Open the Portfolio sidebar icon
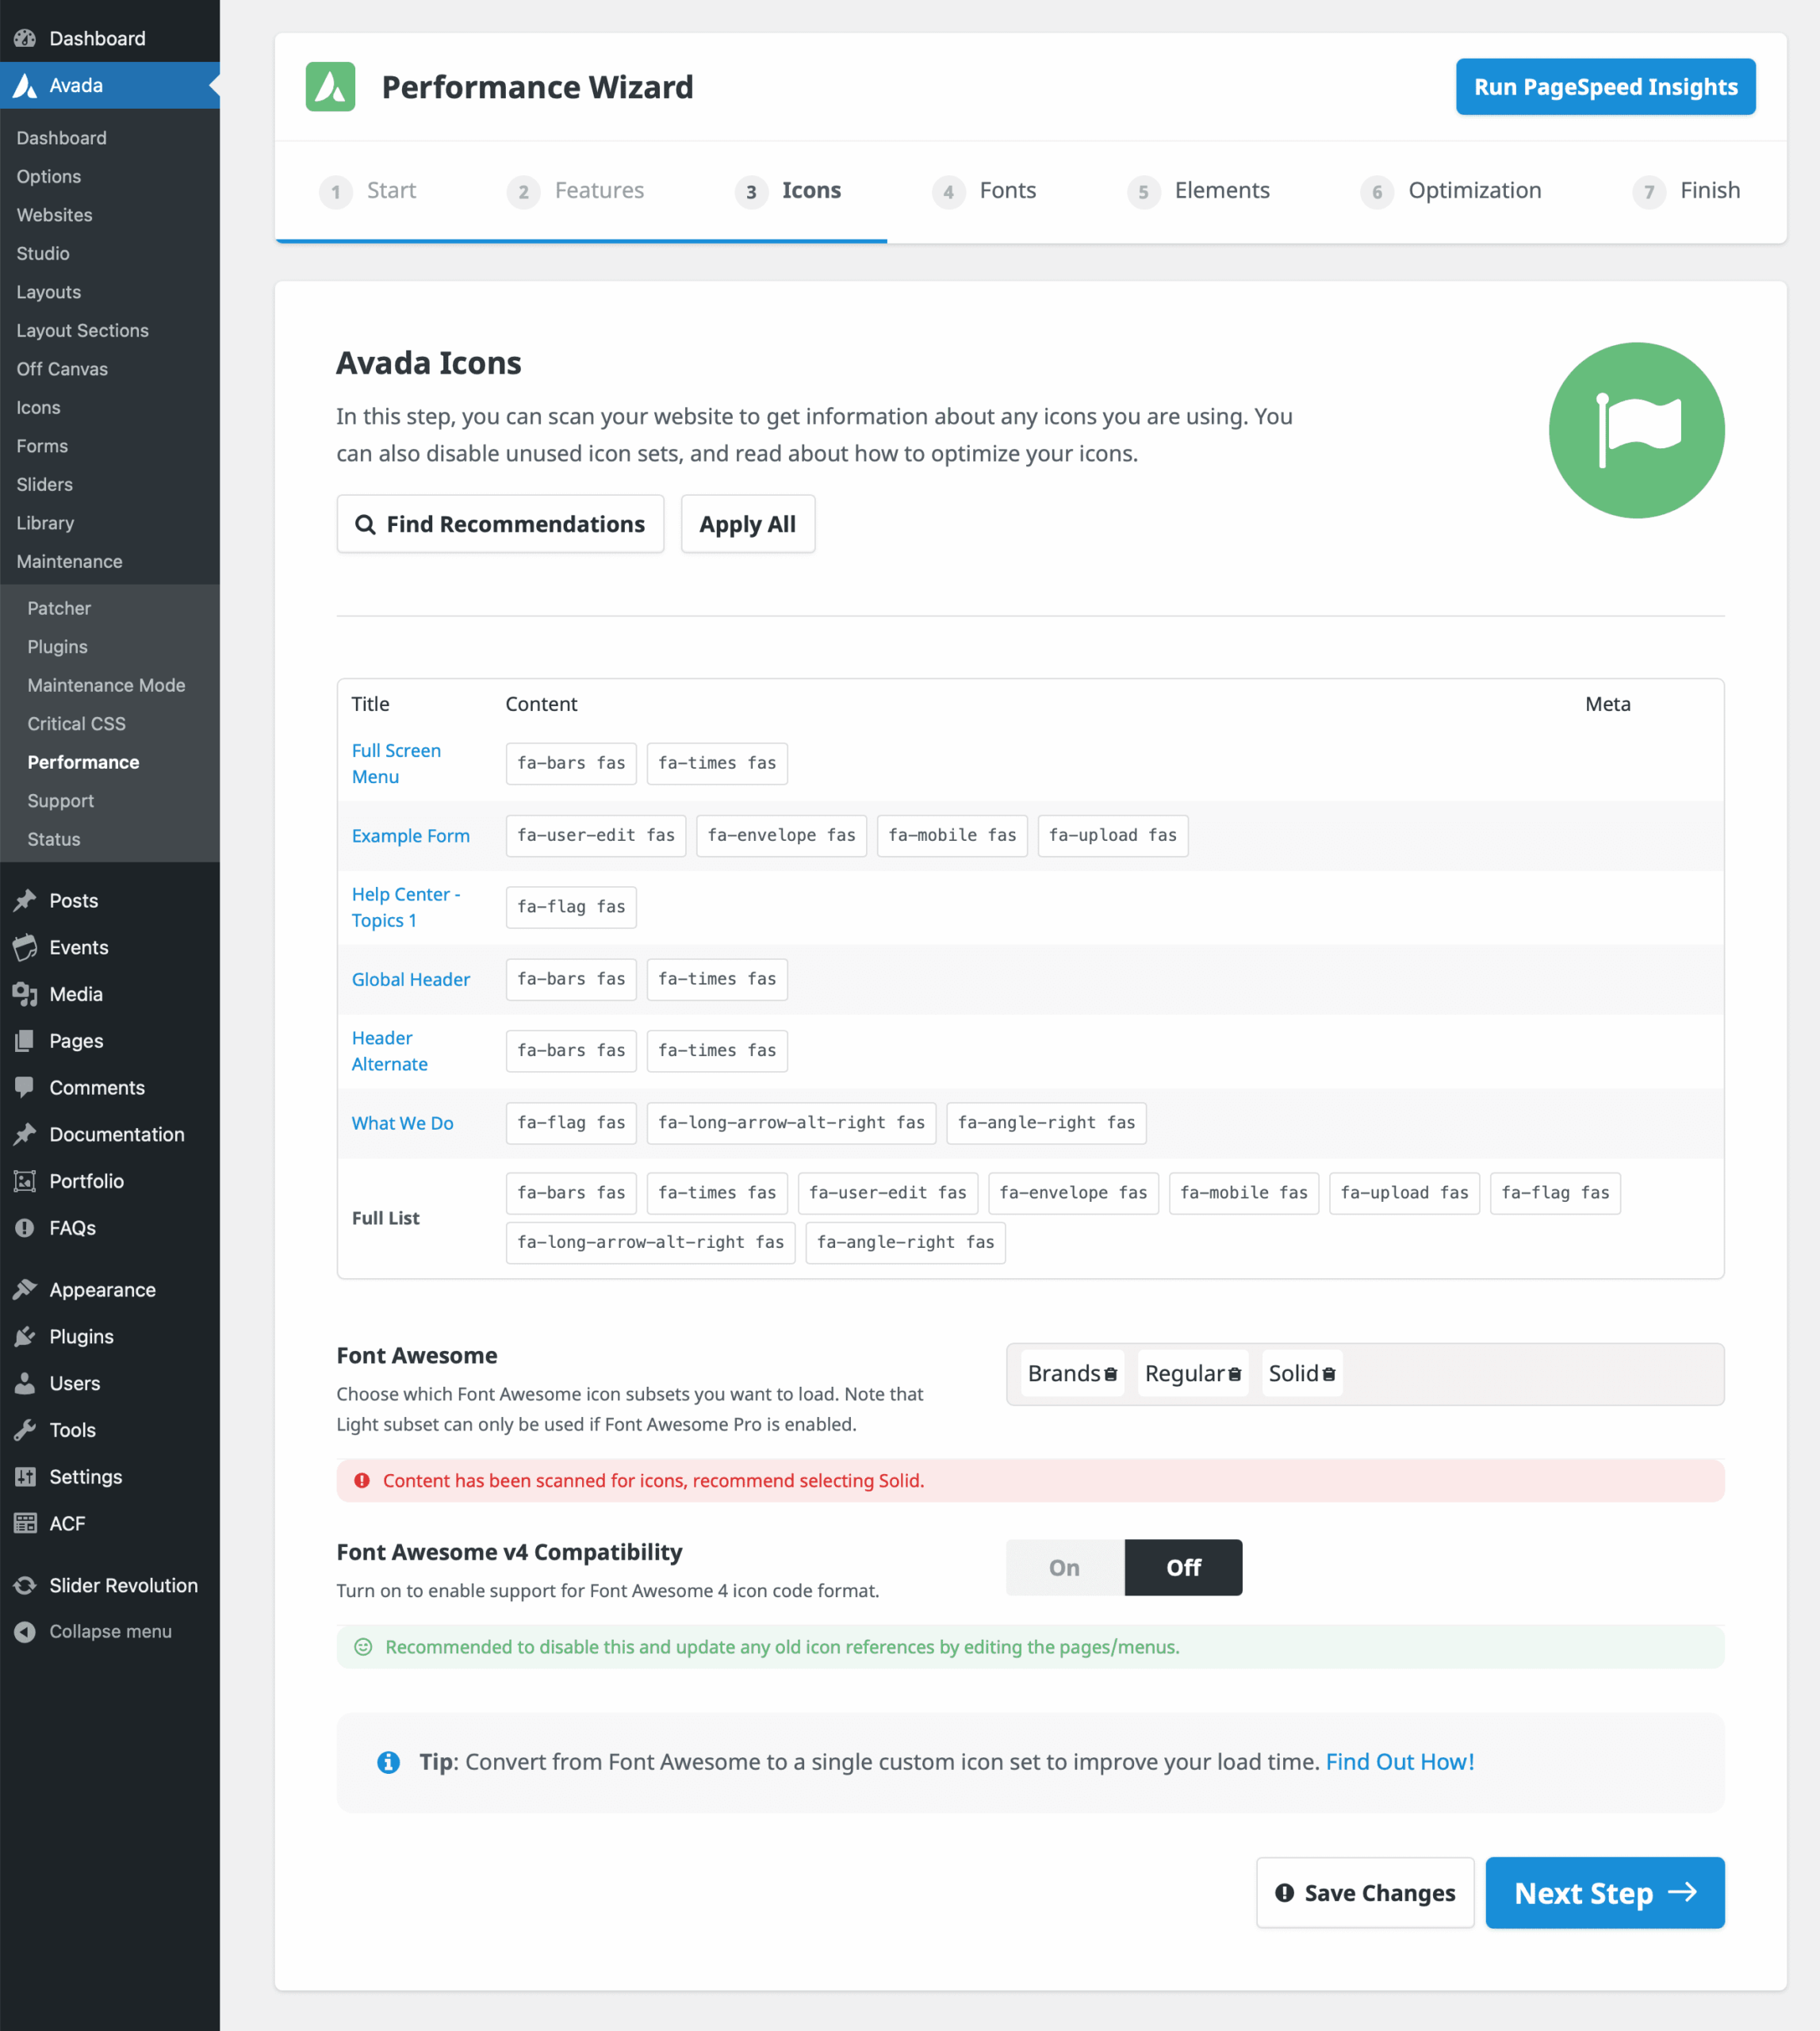This screenshot has height=2031, width=1820. [x=25, y=1181]
